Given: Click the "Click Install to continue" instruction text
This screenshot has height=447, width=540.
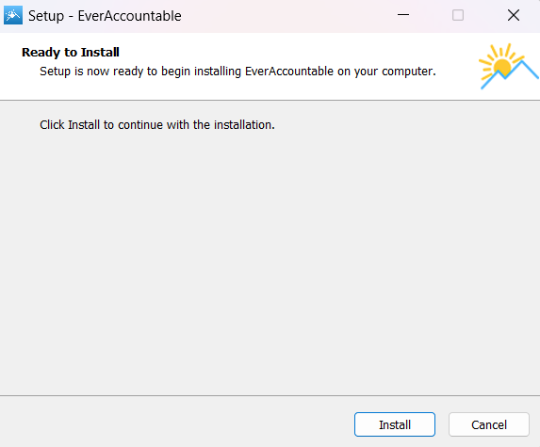Looking at the screenshot, I should pyautogui.click(x=157, y=125).
